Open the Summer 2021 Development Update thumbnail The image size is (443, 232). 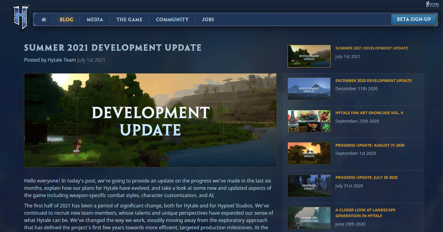309,56
